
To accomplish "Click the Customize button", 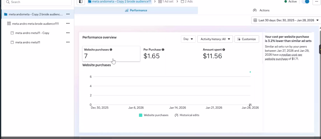I will [247, 39].
